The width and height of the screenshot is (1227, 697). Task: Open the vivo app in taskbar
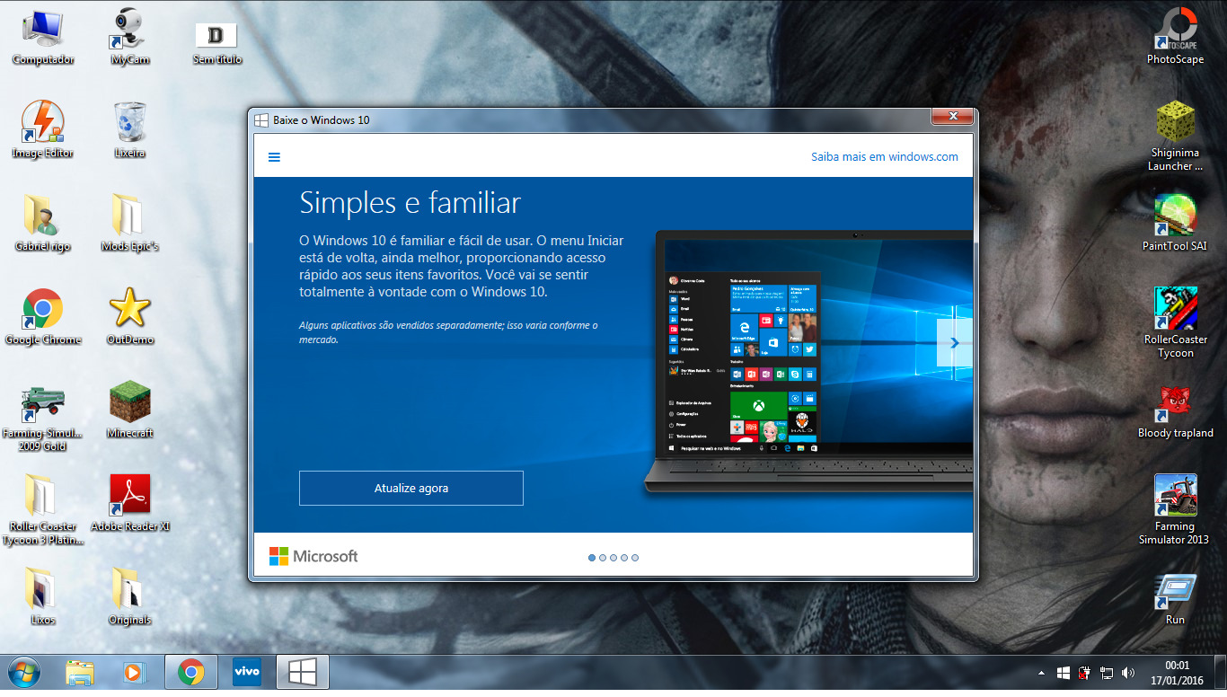[246, 672]
